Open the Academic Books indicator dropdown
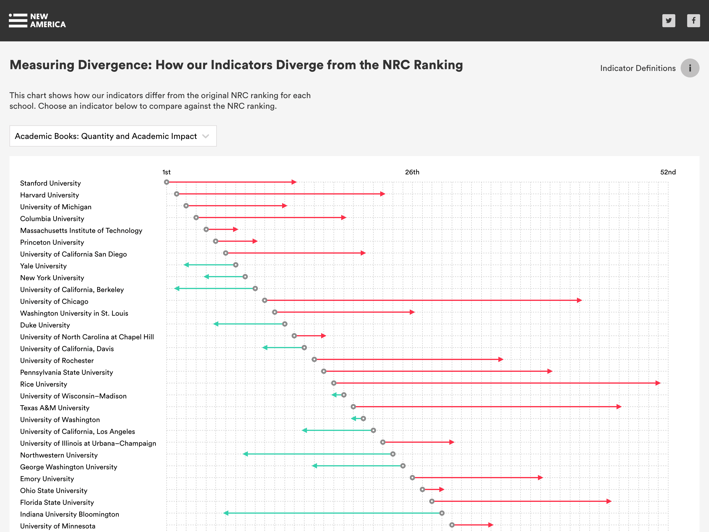Screen dimensions: 709x532 [x=113, y=136]
